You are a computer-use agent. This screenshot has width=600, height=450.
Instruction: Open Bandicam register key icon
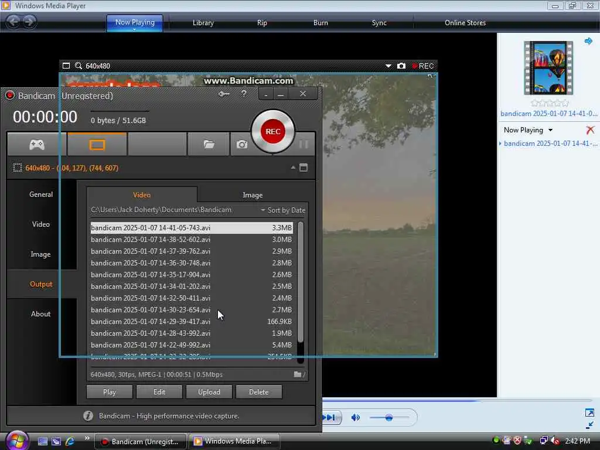(224, 94)
